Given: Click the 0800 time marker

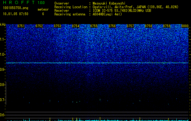Looking at the screenshot, I should click(185, 26).
